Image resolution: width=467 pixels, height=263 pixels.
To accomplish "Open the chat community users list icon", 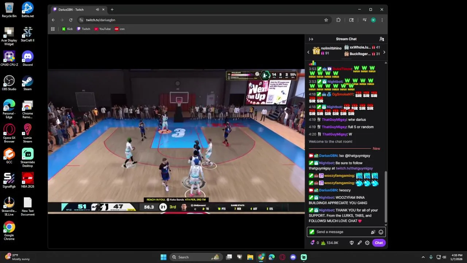I will click(x=382, y=39).
